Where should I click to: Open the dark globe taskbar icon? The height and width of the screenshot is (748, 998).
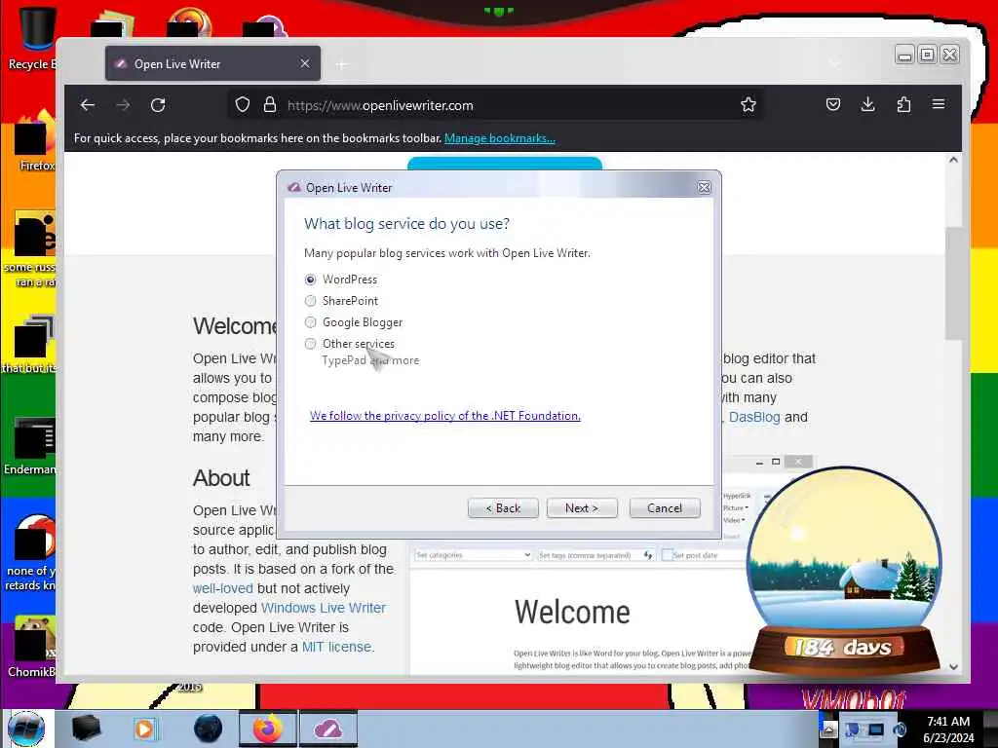pos(208,729)
